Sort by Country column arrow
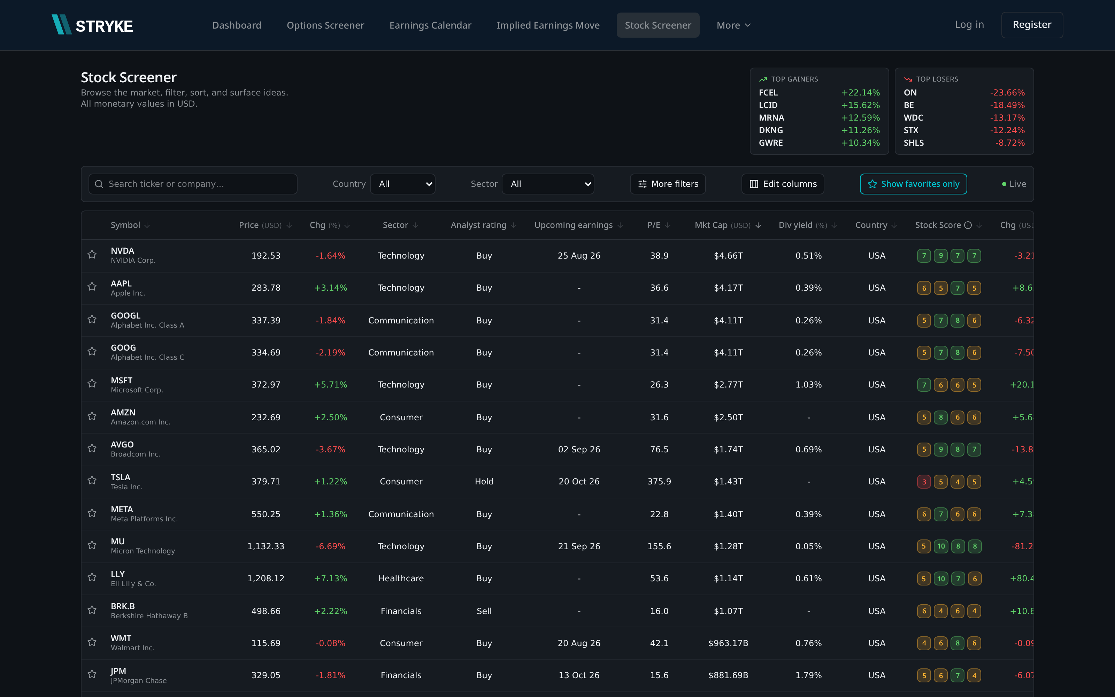 tap(894, 225)
